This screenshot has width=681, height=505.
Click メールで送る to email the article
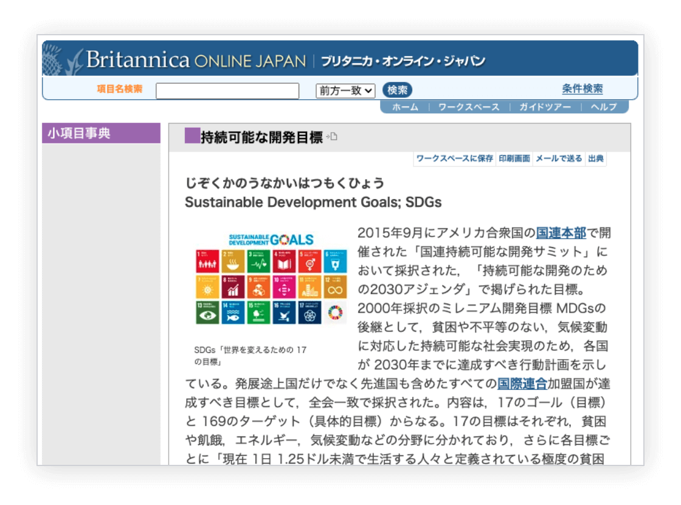558,159
